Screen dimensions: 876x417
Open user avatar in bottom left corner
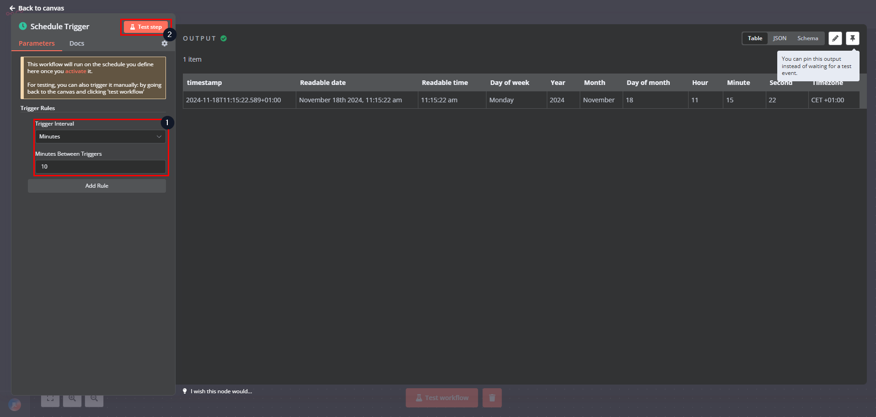15,405
